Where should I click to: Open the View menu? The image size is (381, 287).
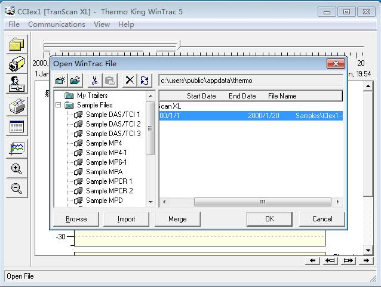pyautogui.click(x=102, y=24)
